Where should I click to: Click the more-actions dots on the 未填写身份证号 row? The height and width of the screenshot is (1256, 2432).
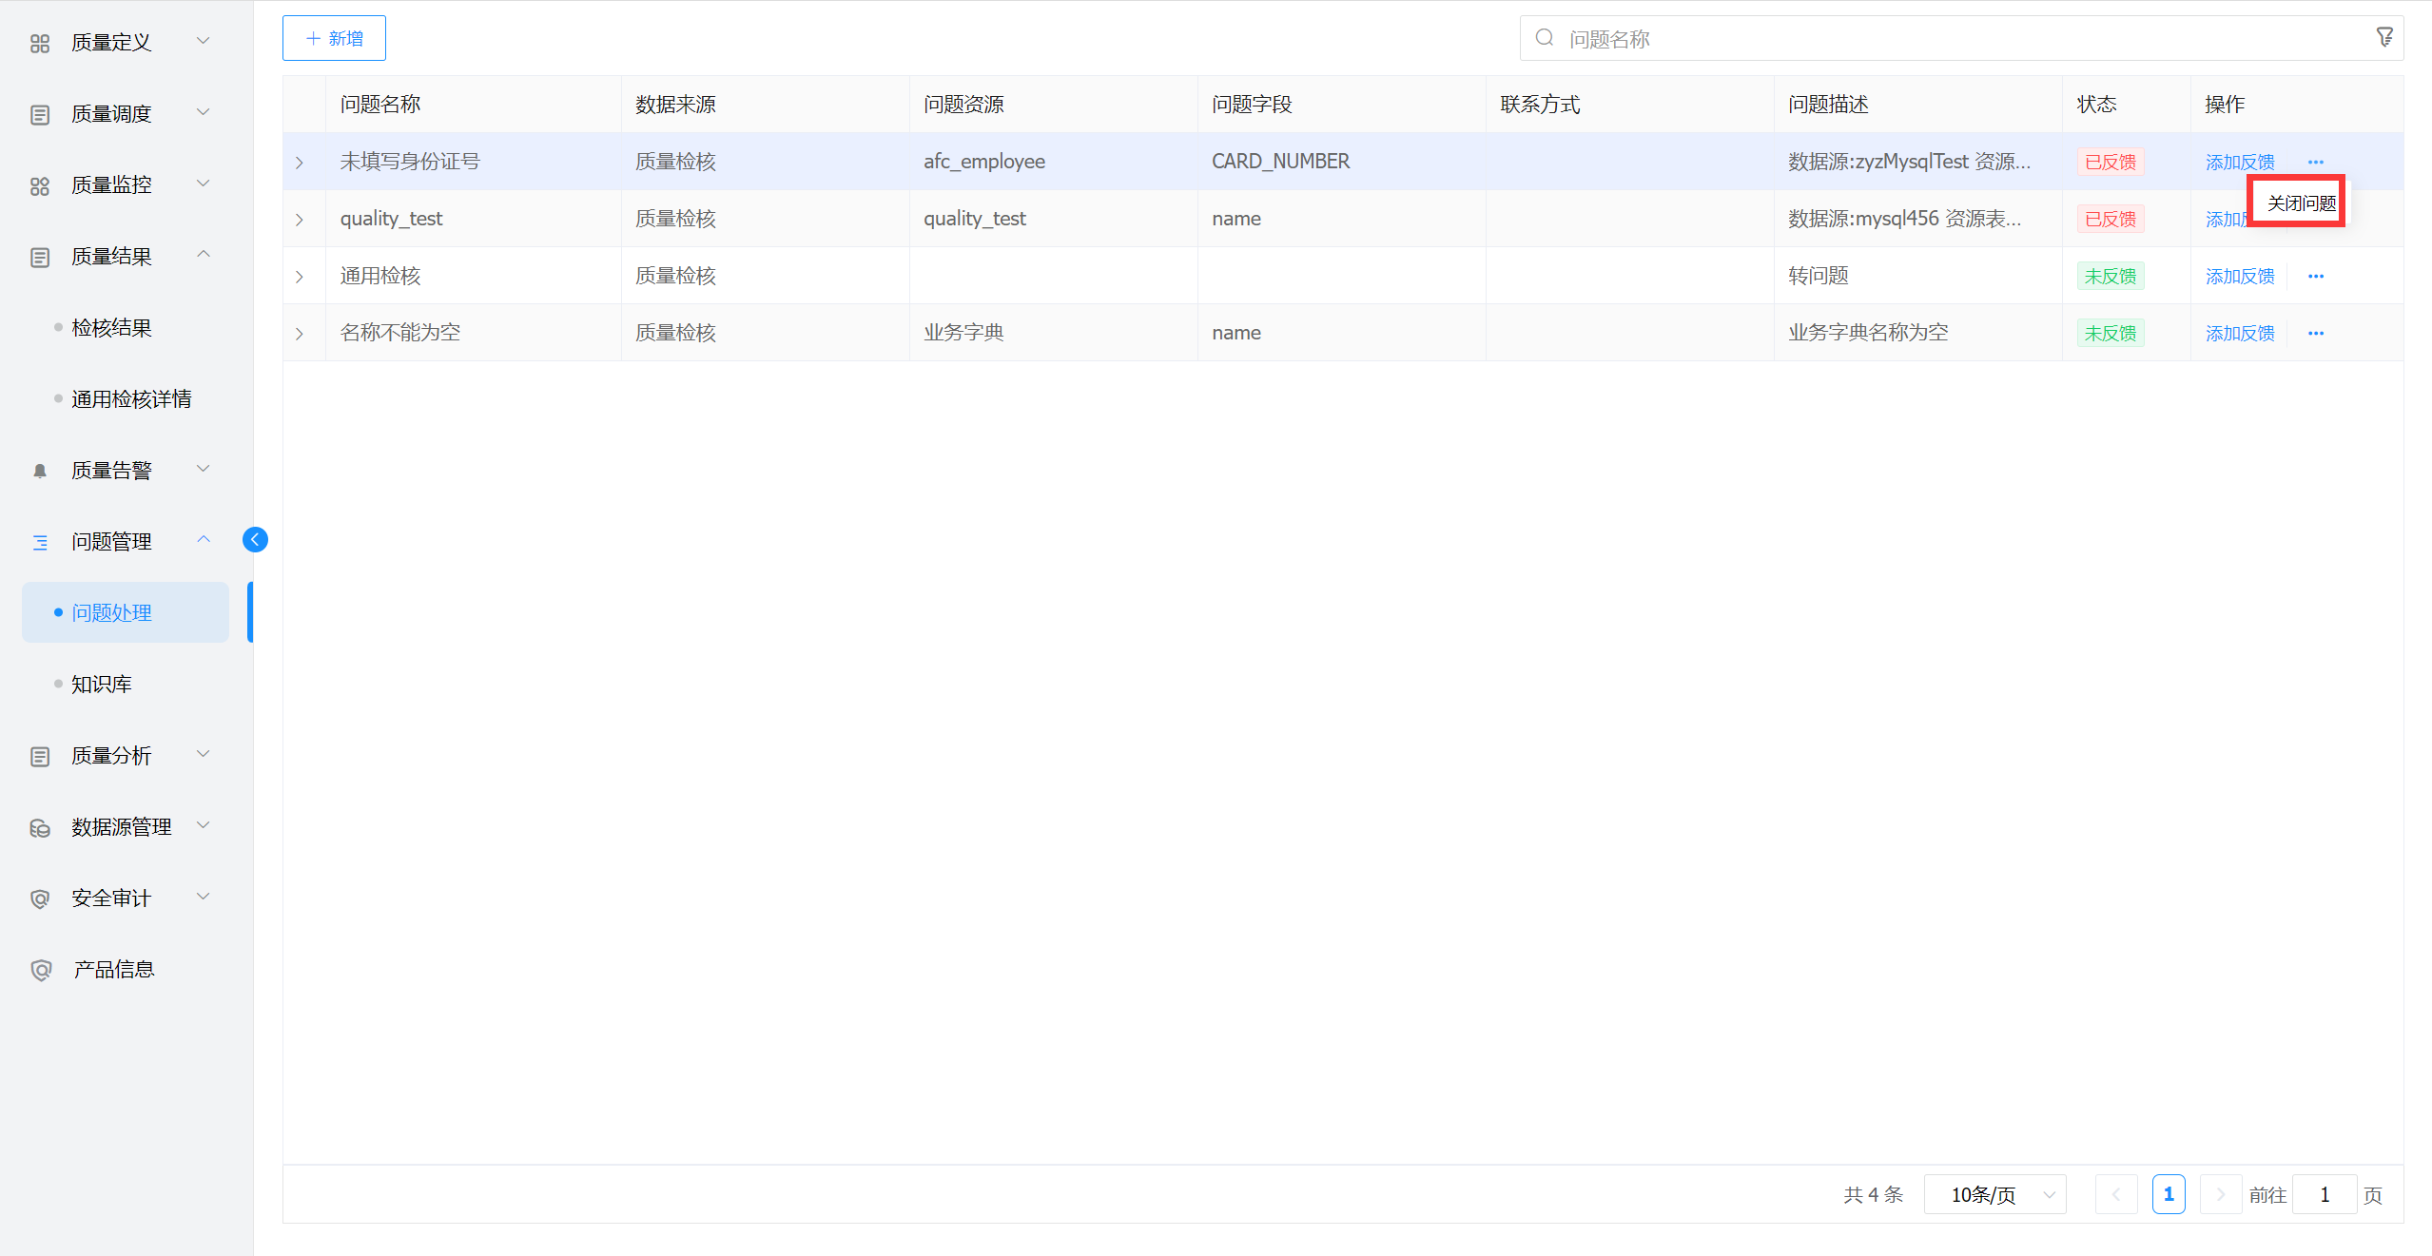[2315, 163]
